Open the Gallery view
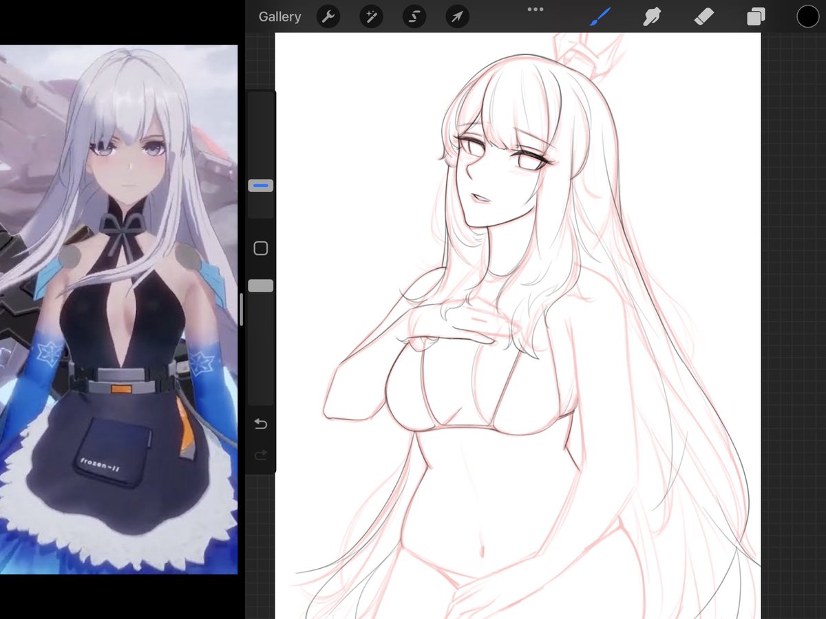The width and height of the screenshot is (826, 619). (x=279, y=17)
